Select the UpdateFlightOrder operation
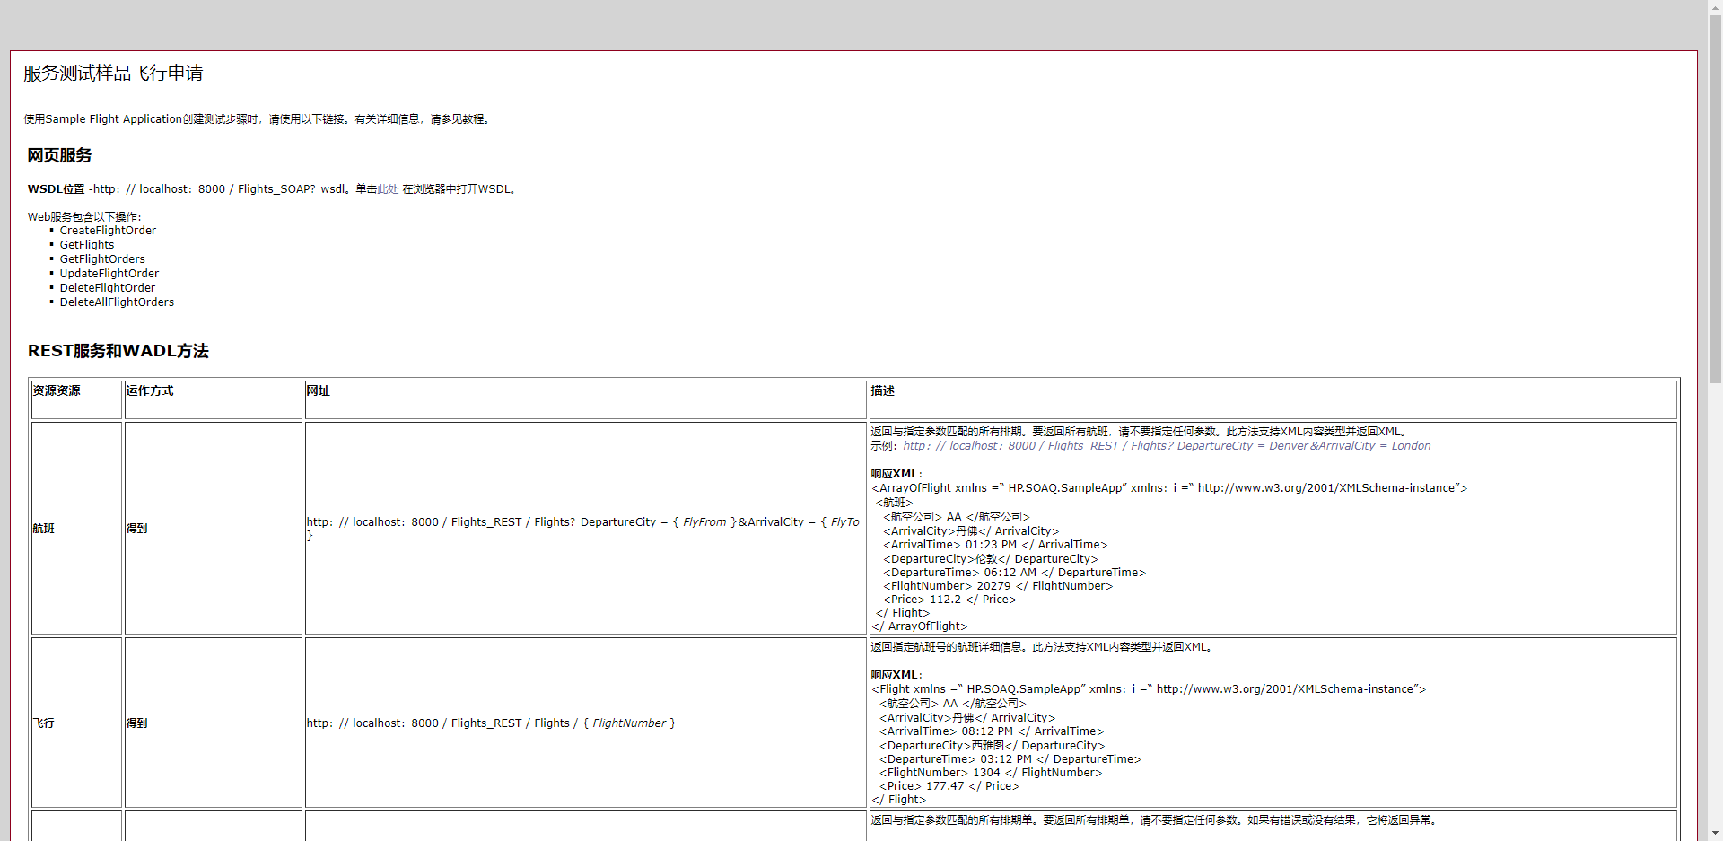 pos(109,273)
